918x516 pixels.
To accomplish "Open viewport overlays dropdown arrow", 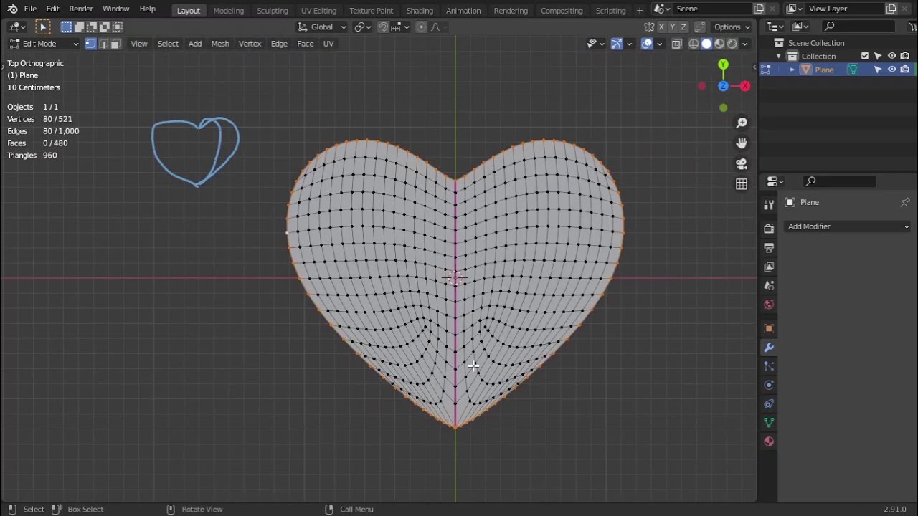I will [660, 44].
